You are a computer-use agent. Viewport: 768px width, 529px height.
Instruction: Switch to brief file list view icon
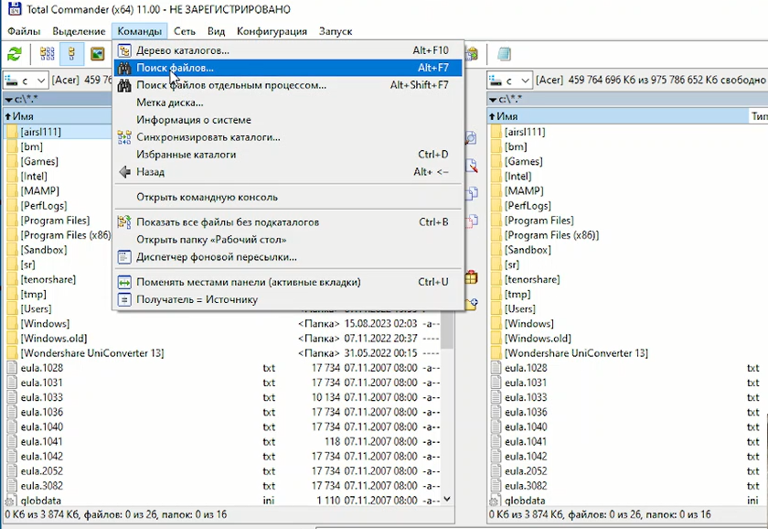pos(47,53)
